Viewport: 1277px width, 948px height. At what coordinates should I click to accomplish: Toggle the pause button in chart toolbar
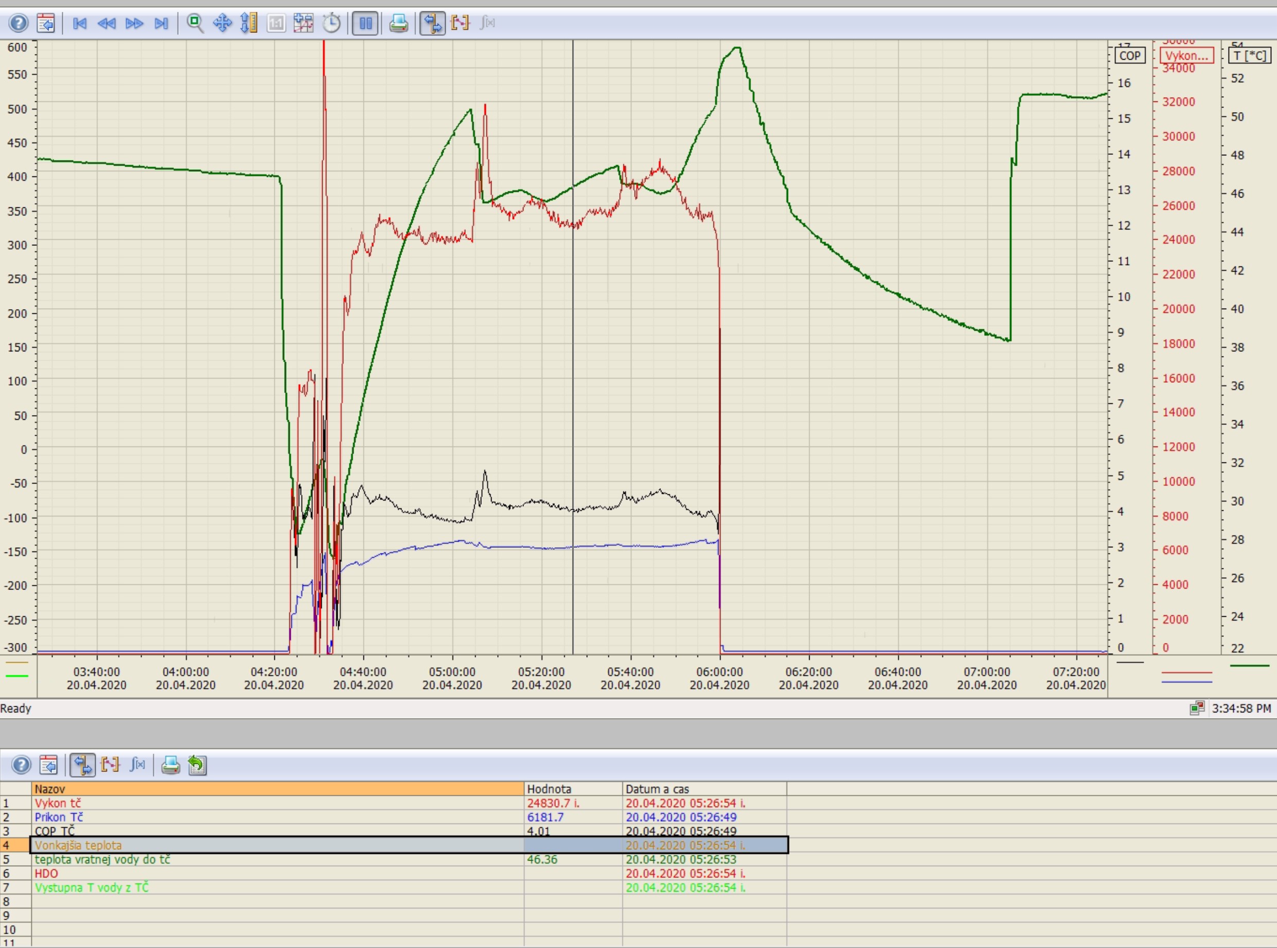point(365,24)
